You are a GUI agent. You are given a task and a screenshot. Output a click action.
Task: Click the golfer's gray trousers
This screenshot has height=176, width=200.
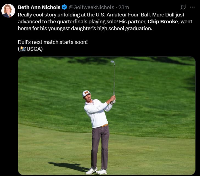(100, 145)
